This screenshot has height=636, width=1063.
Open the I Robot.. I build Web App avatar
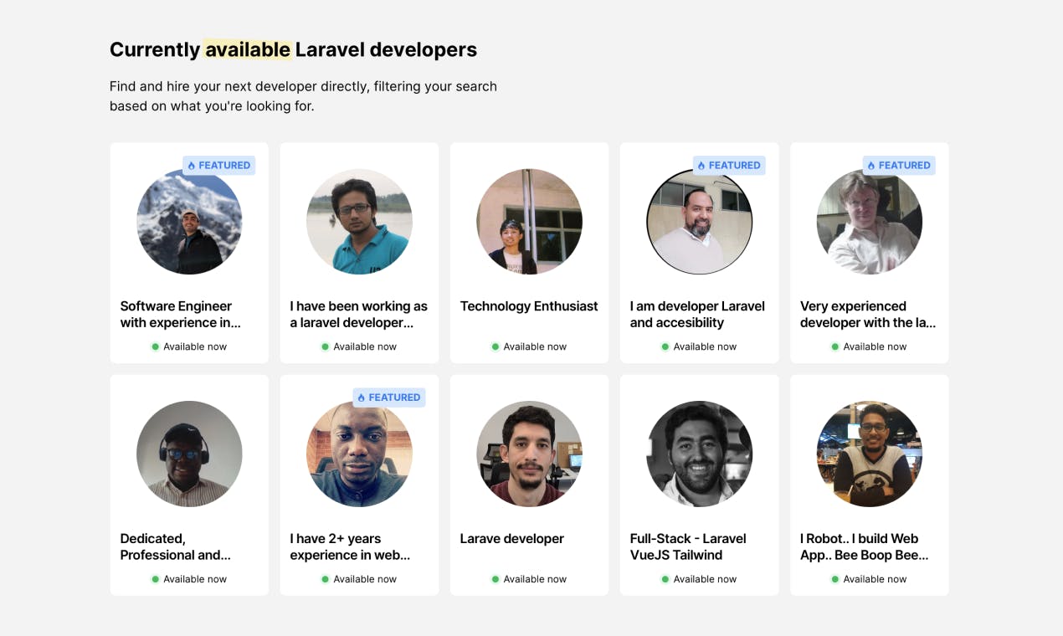869,454
